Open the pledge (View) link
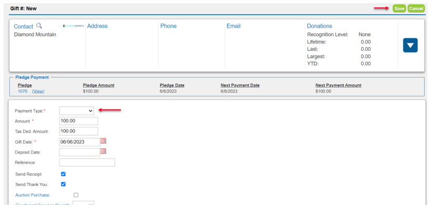Screen dimensions: 432x209 [38, 91]
